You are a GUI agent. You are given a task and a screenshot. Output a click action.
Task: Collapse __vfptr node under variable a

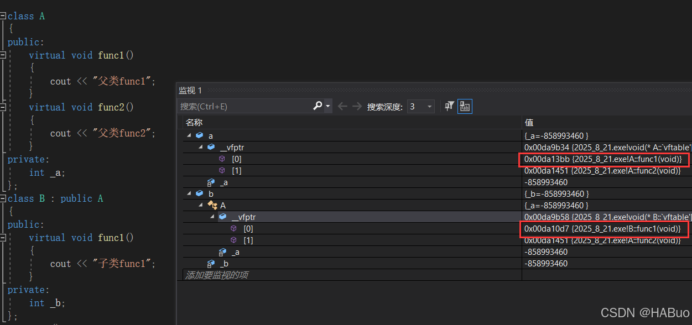201,147
